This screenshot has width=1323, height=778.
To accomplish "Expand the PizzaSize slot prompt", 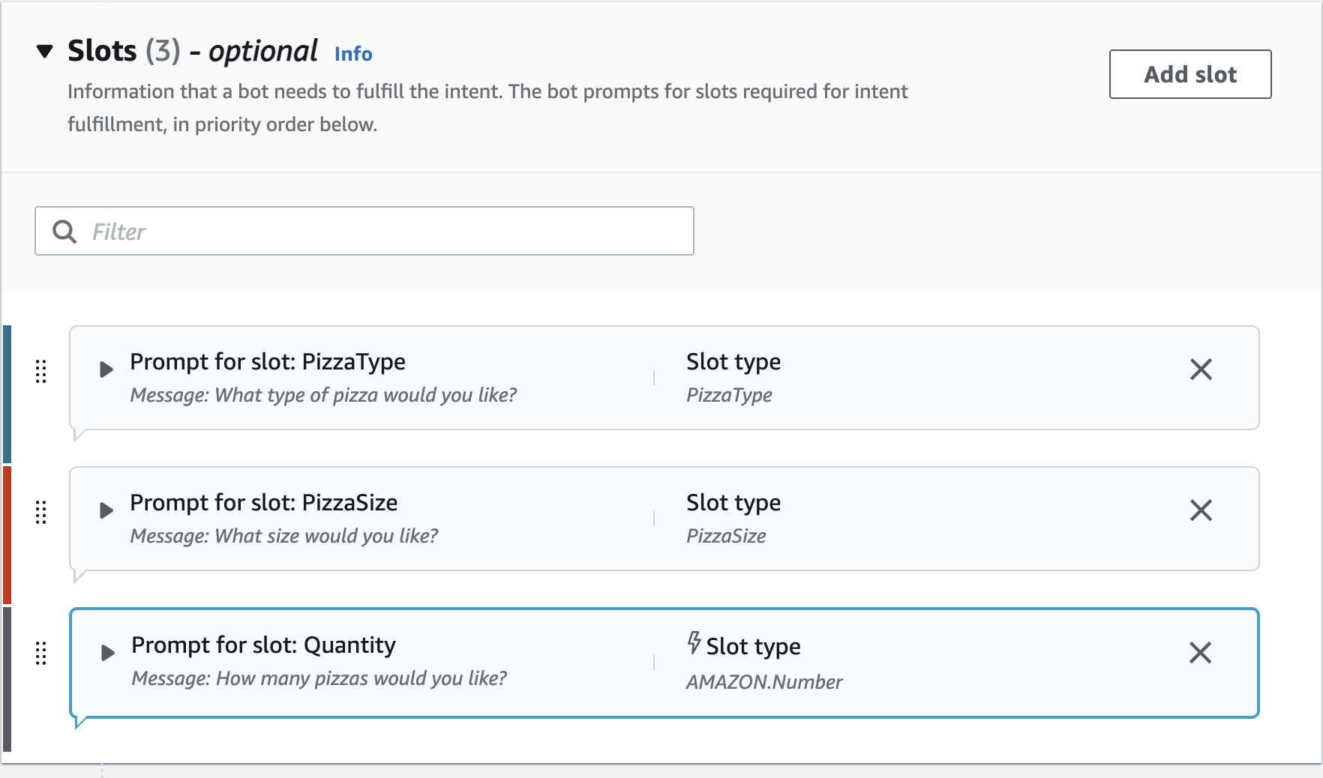I will [x=106, y=510].
